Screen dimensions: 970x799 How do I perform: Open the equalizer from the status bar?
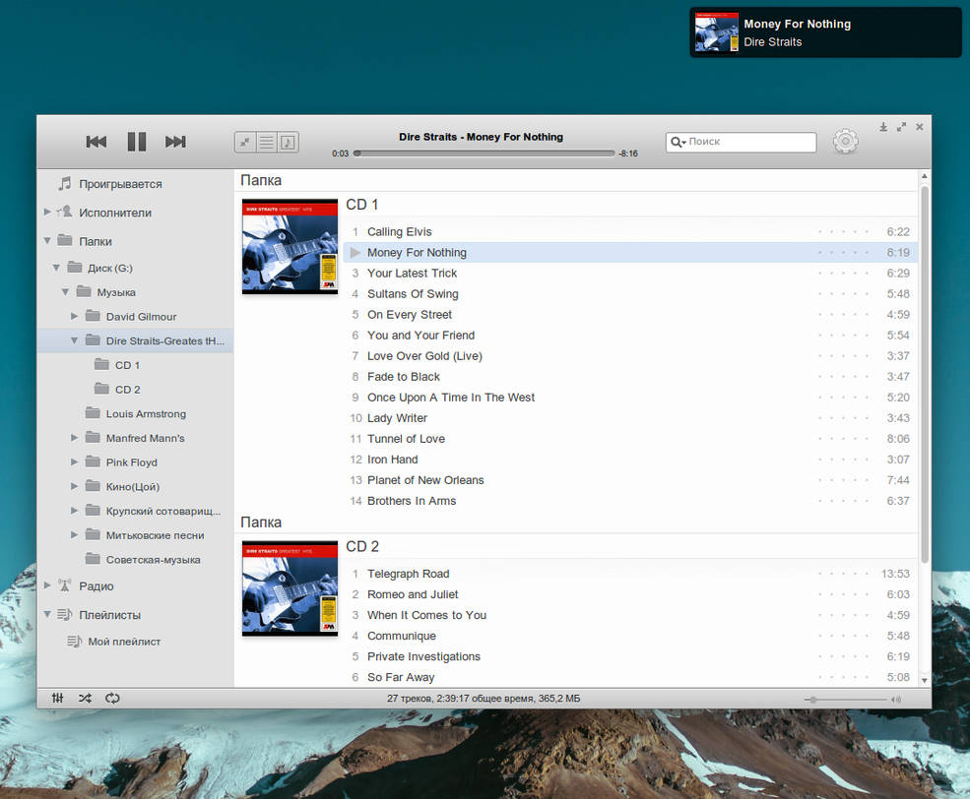coord(57,699)
